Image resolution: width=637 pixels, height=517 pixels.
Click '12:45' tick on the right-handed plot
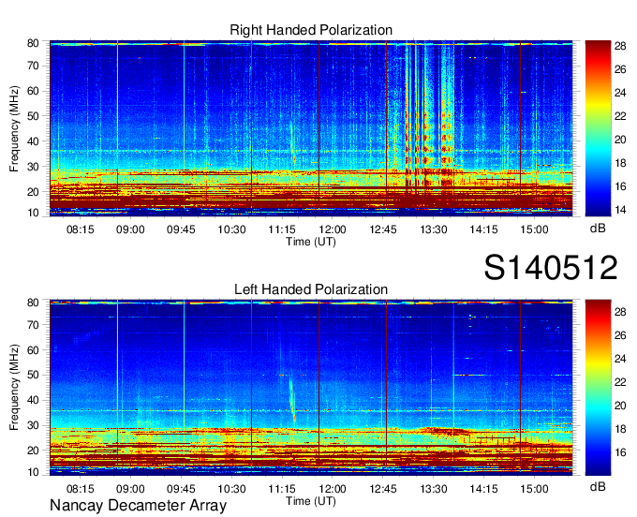tap(383, 229)
